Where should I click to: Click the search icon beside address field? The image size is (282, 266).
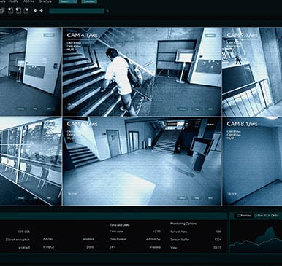click(107, 11)
